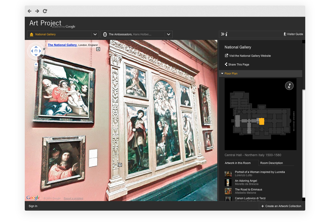Click Moretto da Brescia artist name

click(247, 184)
